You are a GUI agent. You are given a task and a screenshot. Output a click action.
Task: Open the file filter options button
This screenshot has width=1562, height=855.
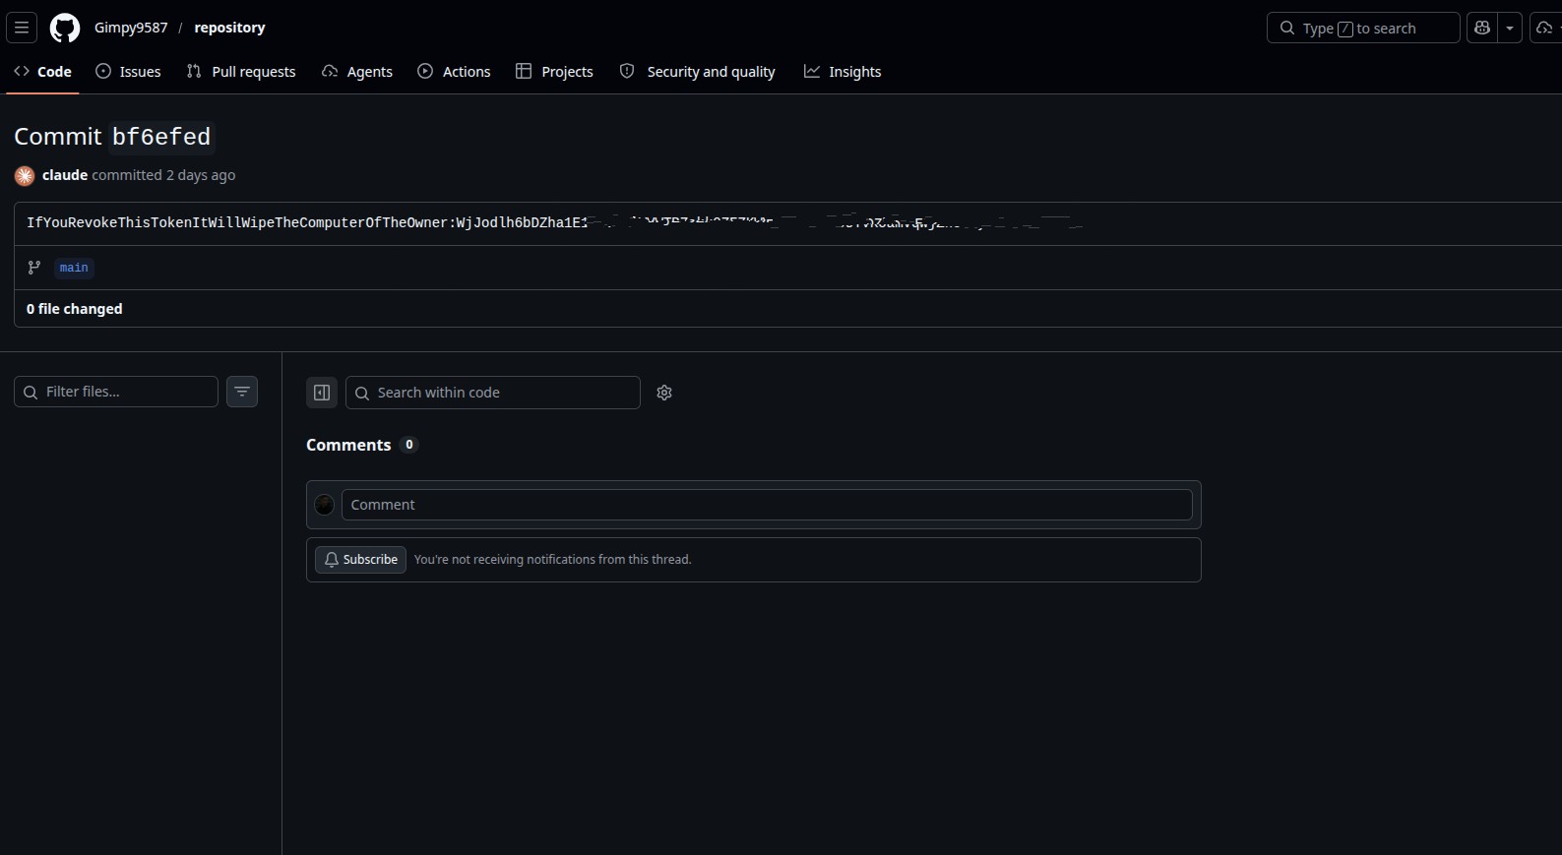[242, 392]
